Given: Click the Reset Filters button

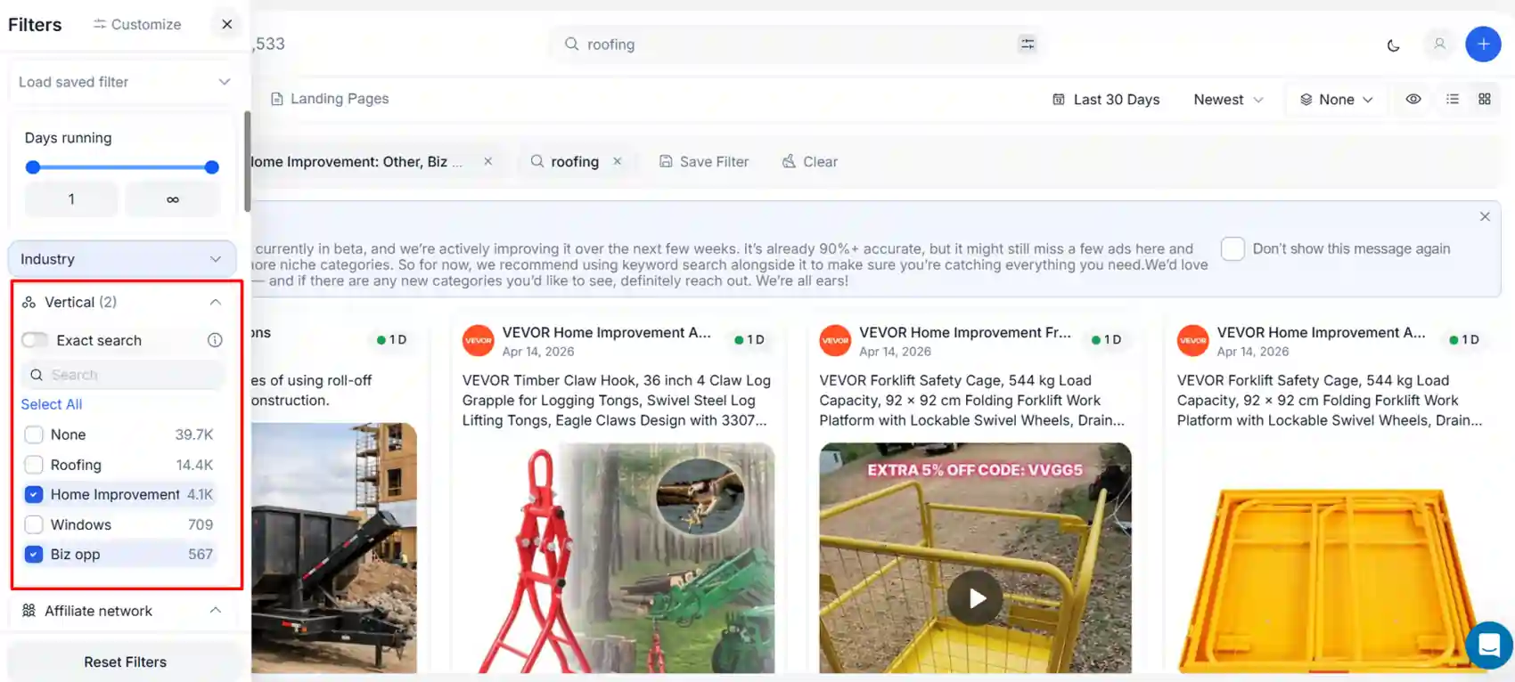Looking at the screenshot, I should click(x=125, y=662).
